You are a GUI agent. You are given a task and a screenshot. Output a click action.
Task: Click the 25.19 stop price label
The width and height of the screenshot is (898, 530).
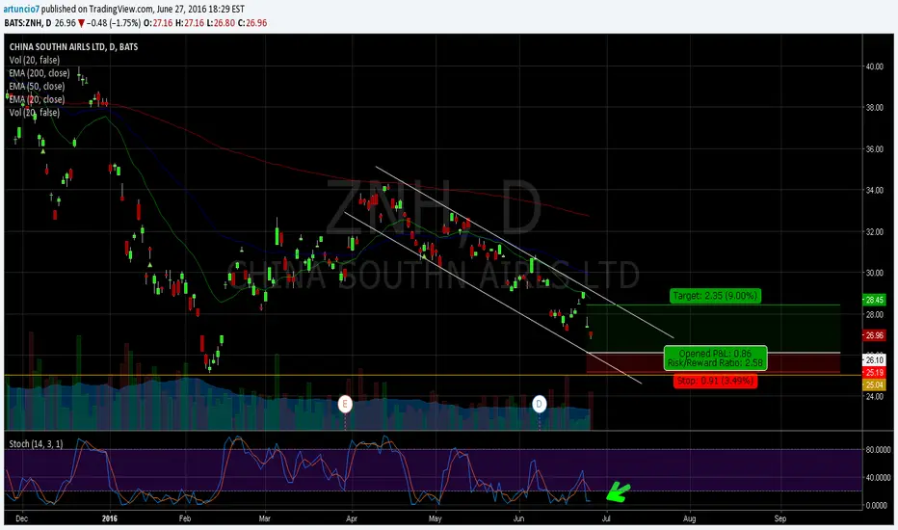[x=874, y=372]
